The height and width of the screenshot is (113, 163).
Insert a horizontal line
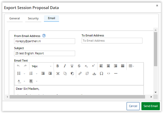[x=116, y=73]
